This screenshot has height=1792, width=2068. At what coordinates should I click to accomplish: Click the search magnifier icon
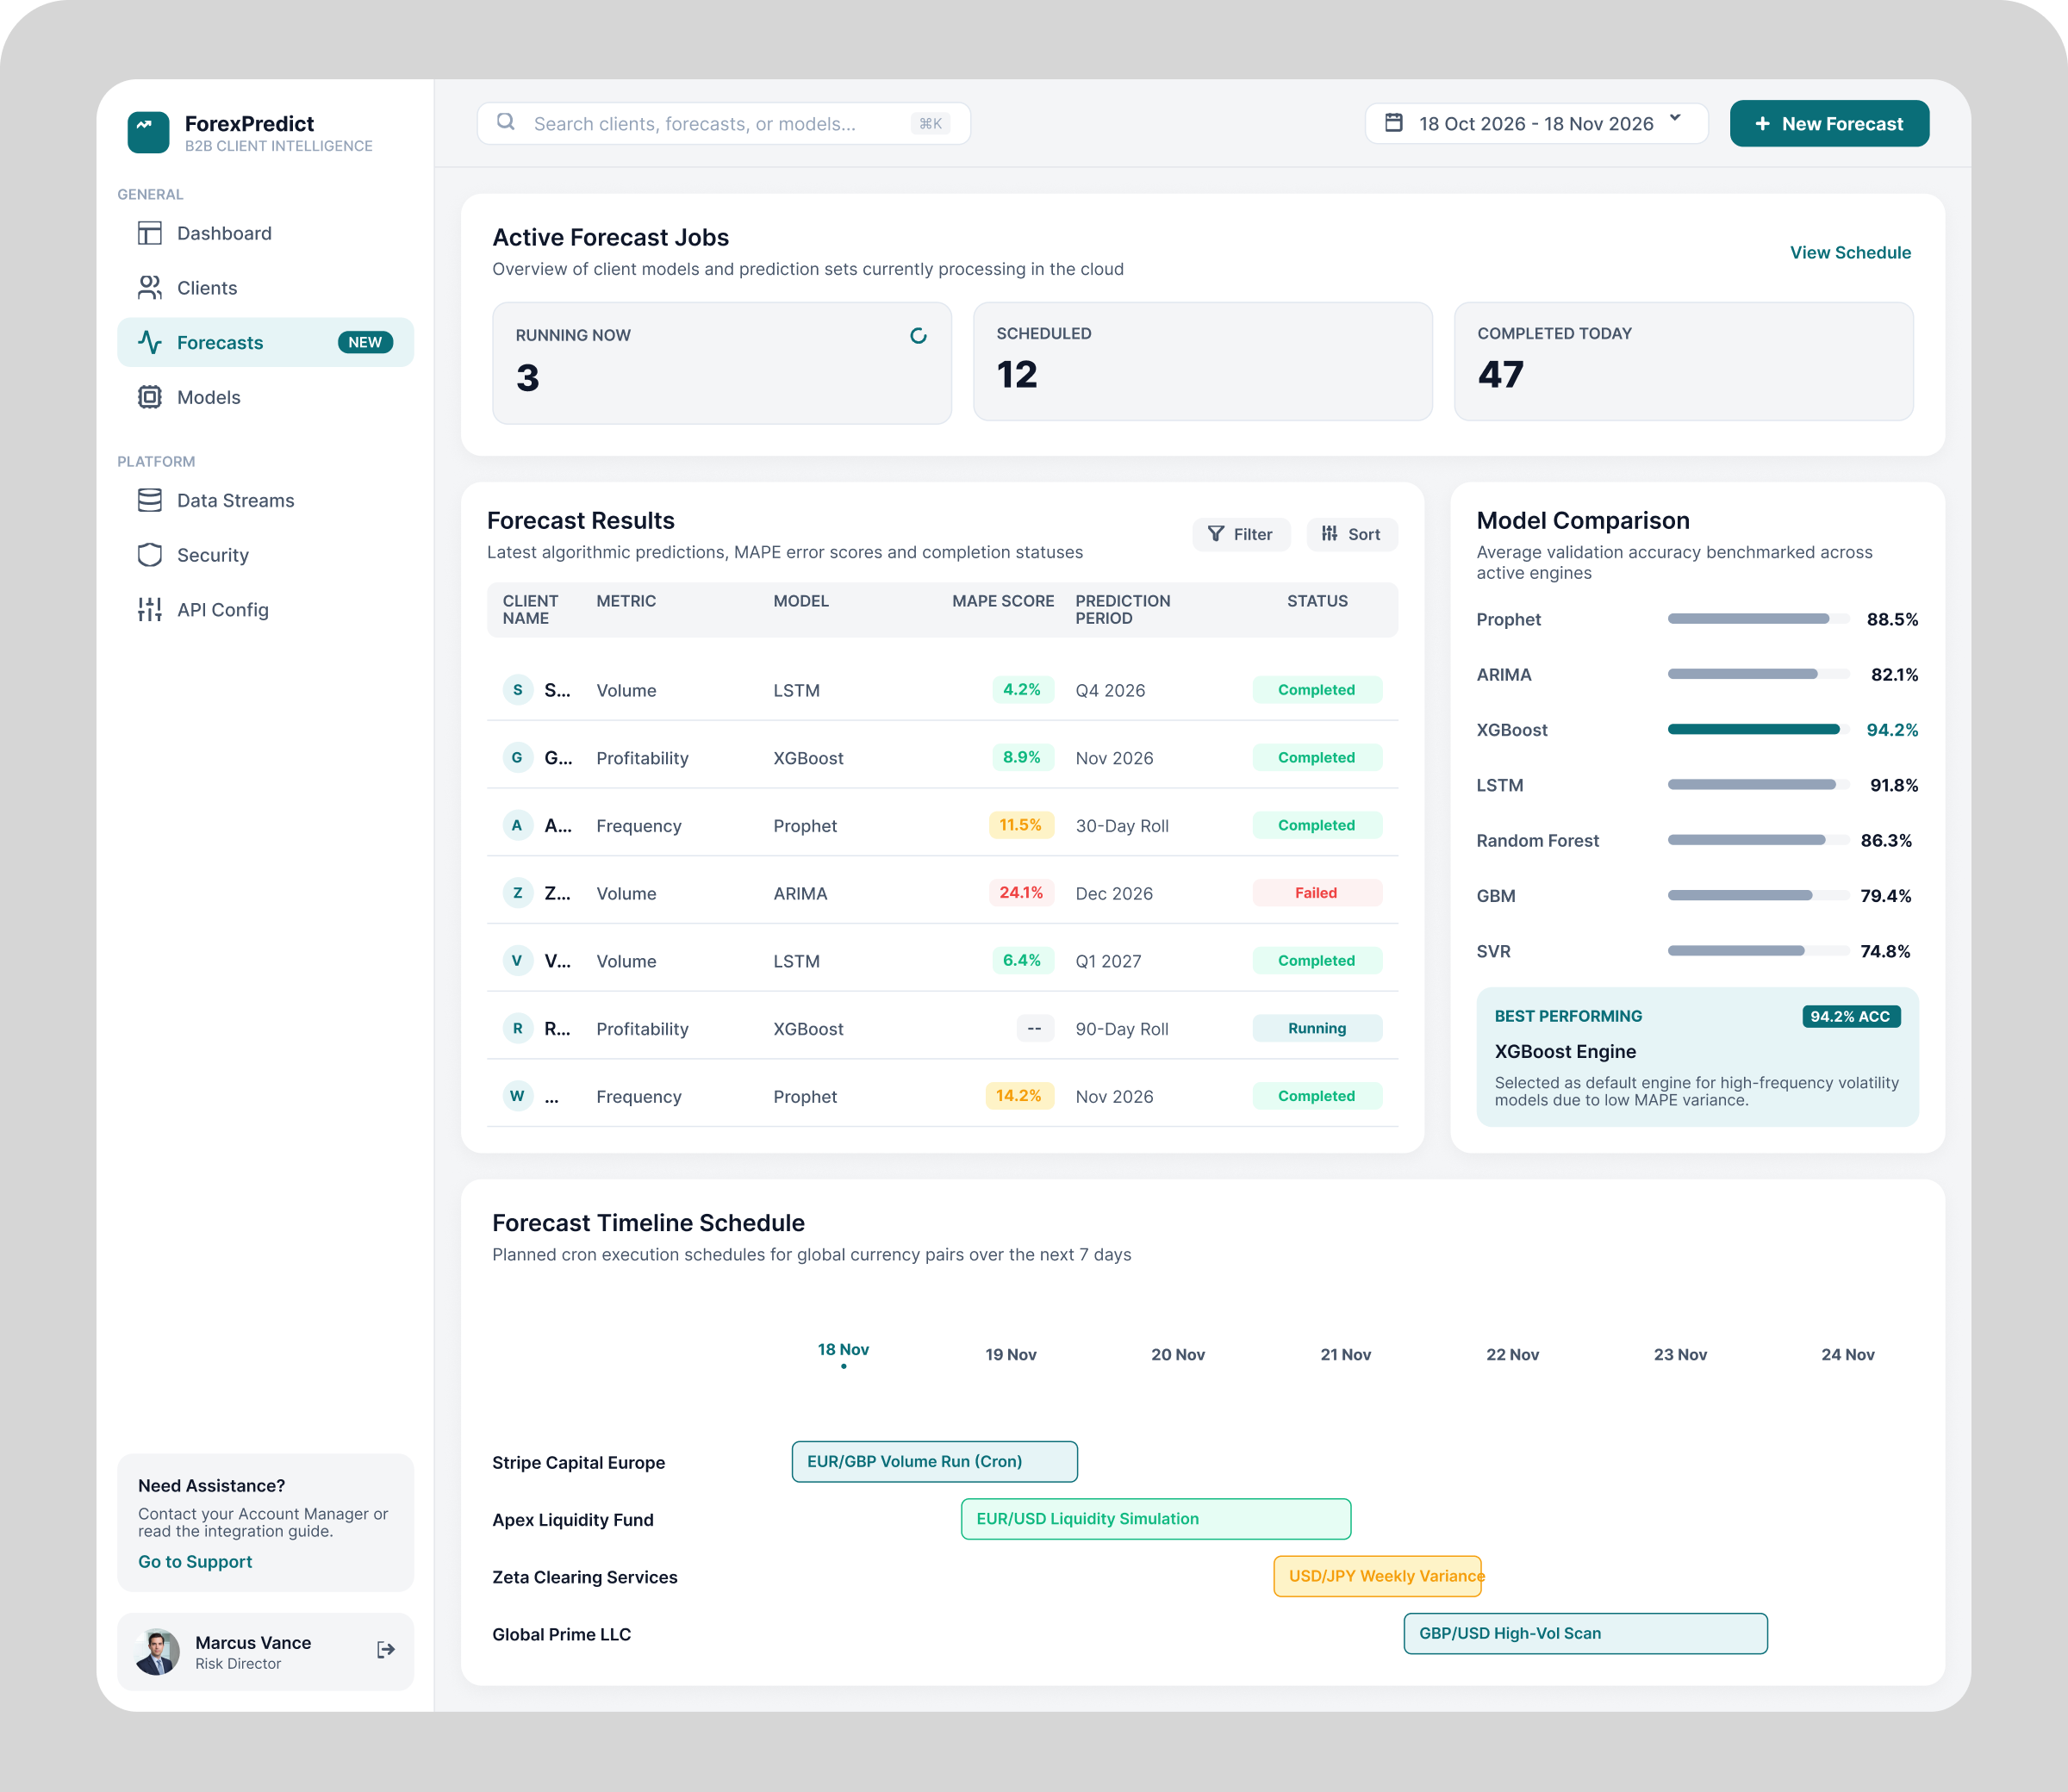[x=506, y=122]
